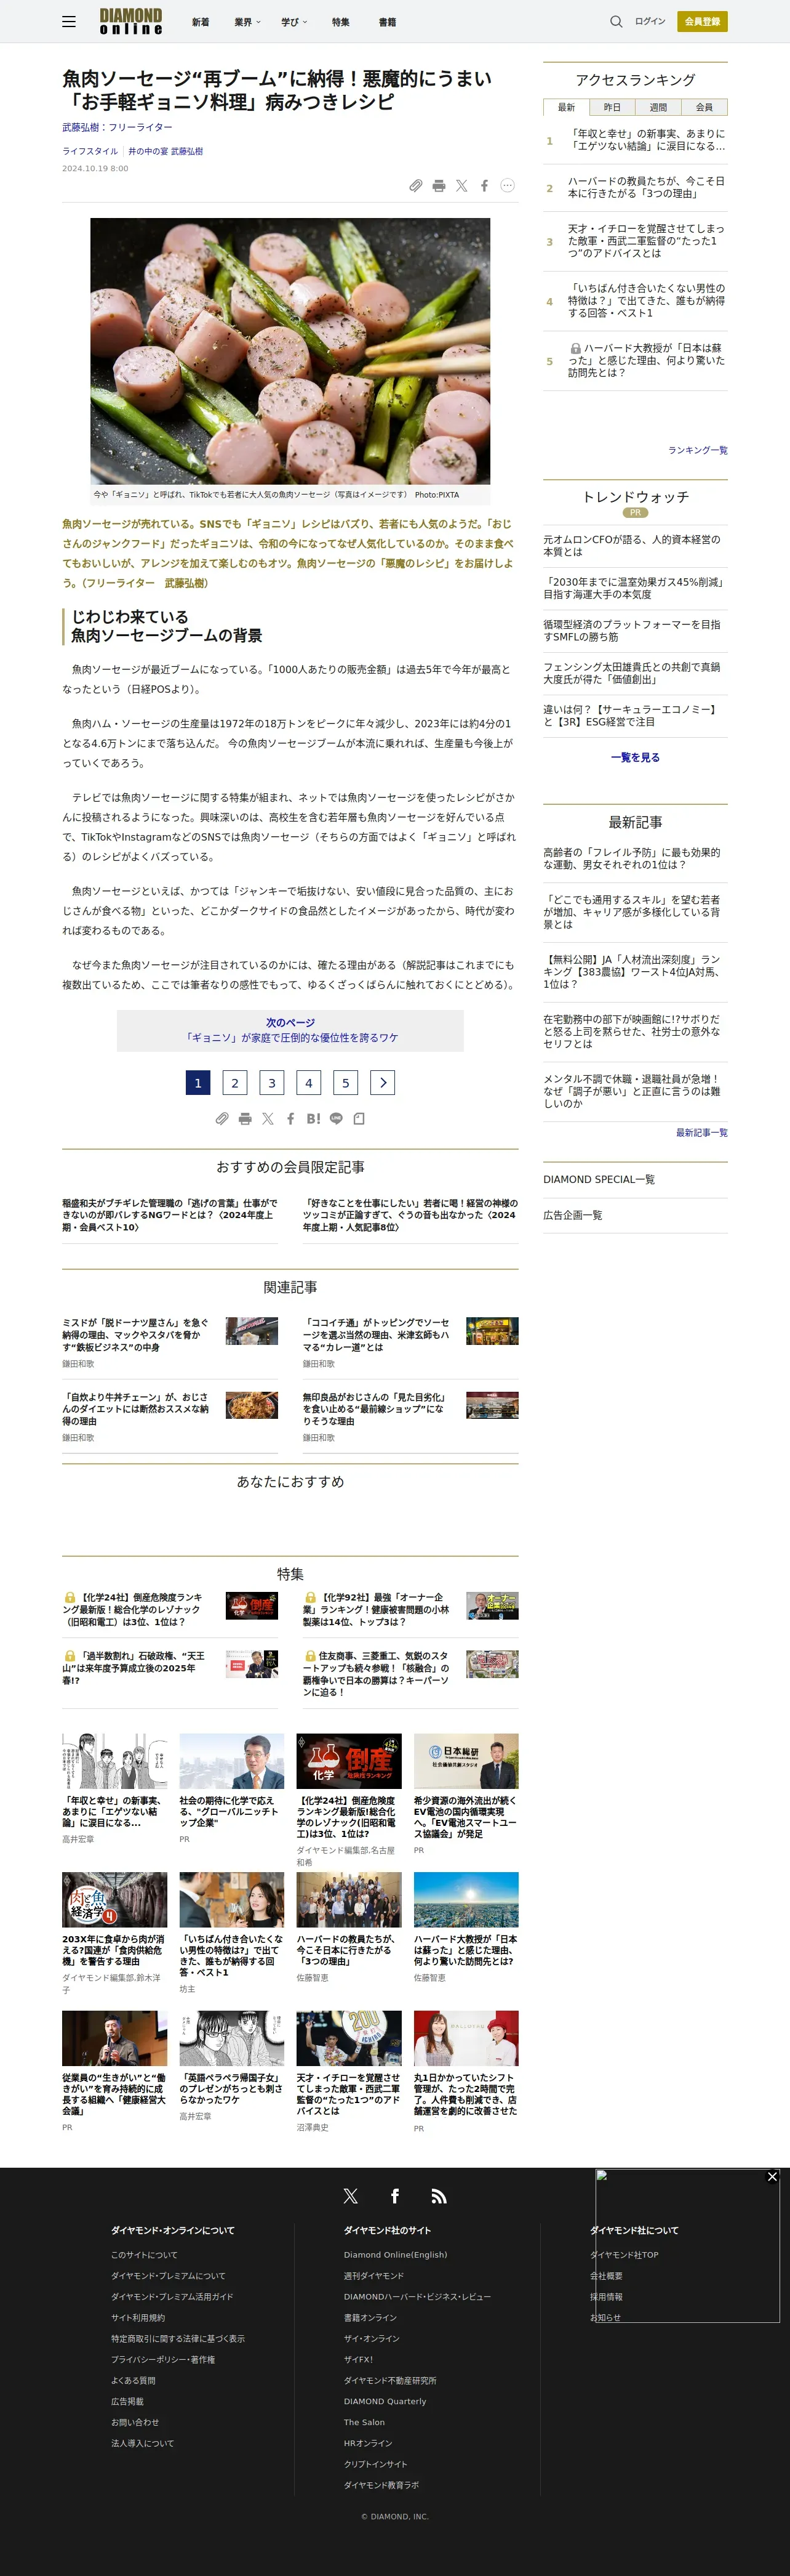The width and height of the screenshot is (790, 2576).
Task: Go to next page arrow in pagination
Action: (x=383, y=1082)
